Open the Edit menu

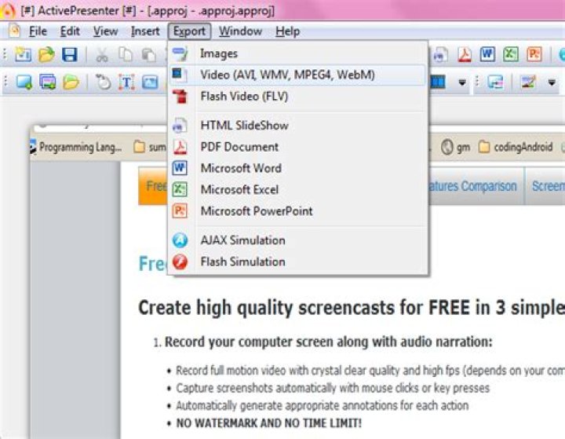tap(70, 31)
